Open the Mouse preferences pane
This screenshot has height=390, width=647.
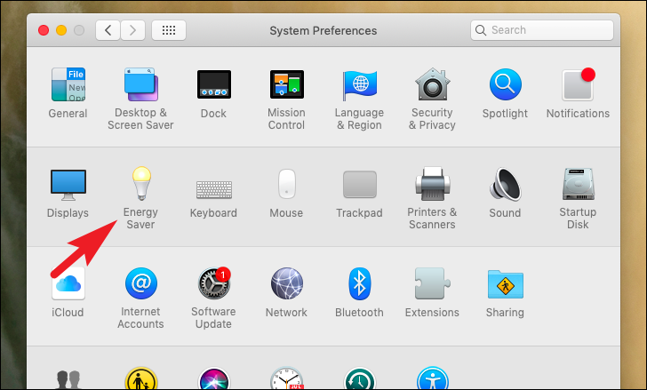(287, 184)
